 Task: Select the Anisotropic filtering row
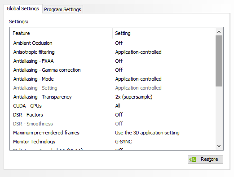point(113,52)
